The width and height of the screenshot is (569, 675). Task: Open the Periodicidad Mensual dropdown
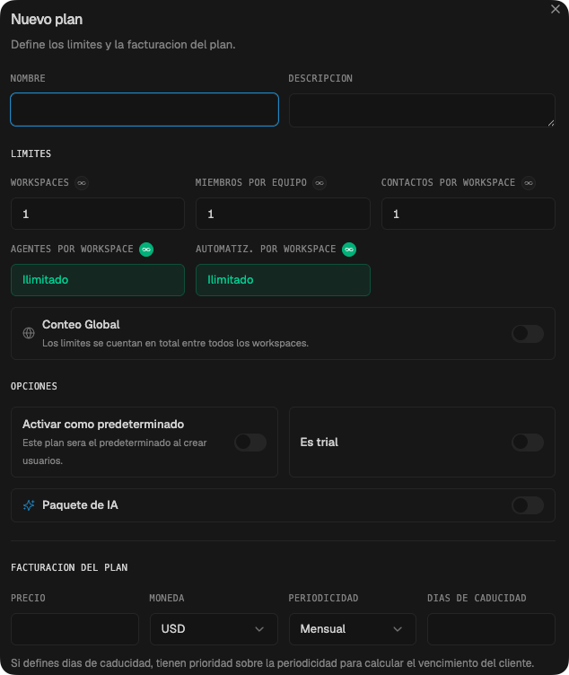(353, 629)
